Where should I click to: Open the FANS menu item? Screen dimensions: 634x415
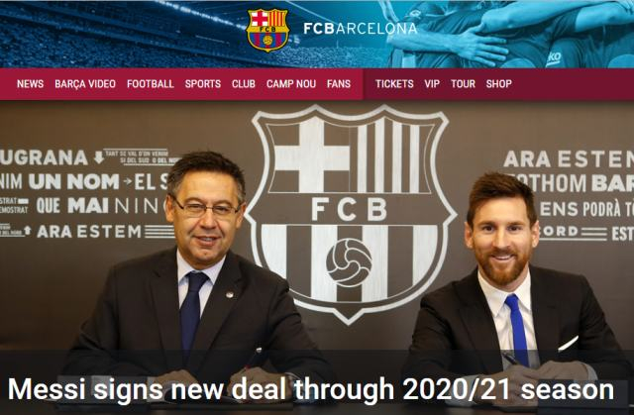tap(339, 83)
